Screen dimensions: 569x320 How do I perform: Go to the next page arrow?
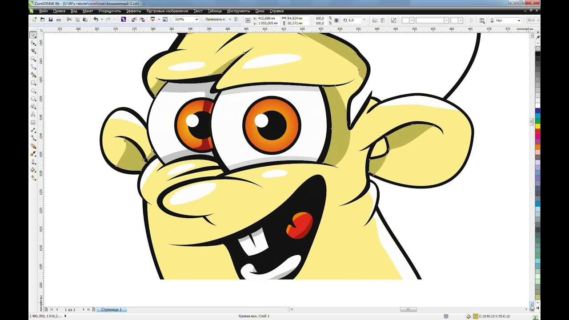(x=83, y=309)
